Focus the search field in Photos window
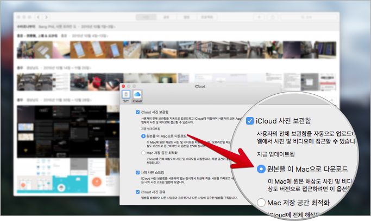Screen dimensions: 371x221 309,17
